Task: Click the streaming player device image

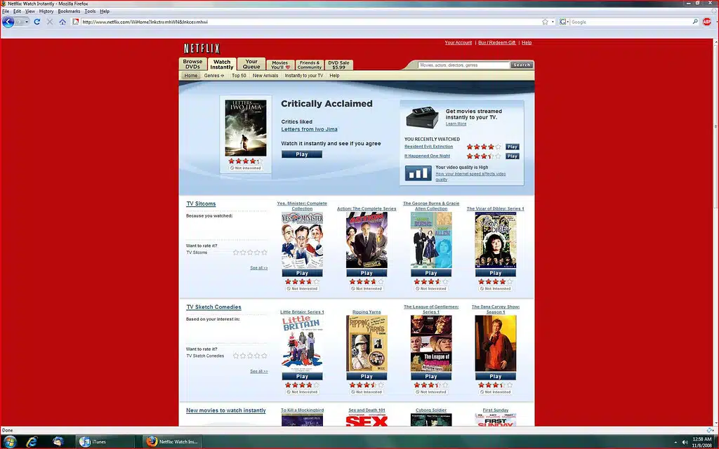Action: click(422, 117)
